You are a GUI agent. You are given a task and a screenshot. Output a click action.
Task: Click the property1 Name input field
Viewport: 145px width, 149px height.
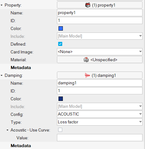100,13
